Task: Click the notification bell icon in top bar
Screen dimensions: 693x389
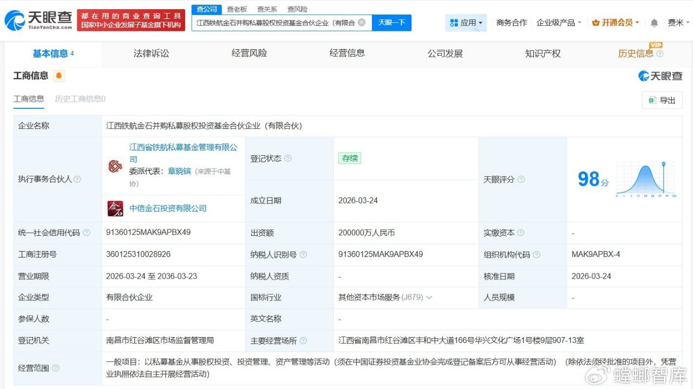Action: (x=654, y=23)
